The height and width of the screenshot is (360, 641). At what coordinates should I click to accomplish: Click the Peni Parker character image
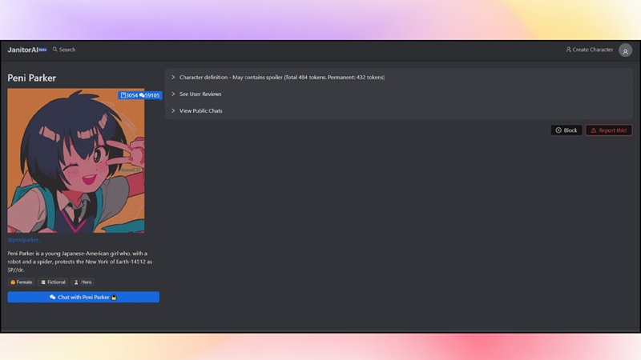click(x=76, y=161)
